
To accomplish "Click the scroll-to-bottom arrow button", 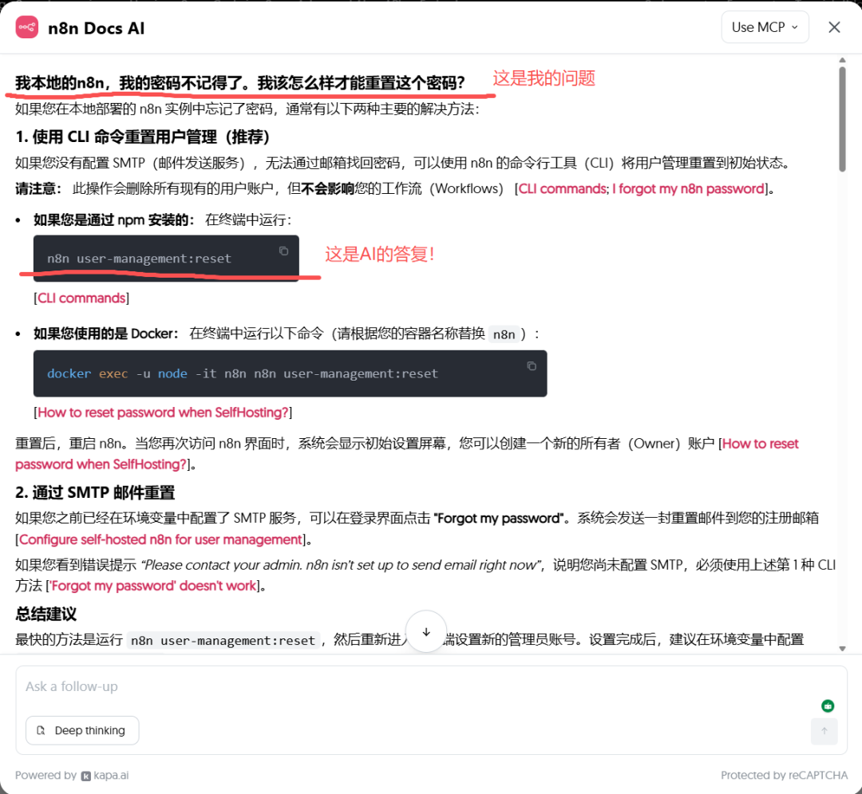I will click(425, 631).
